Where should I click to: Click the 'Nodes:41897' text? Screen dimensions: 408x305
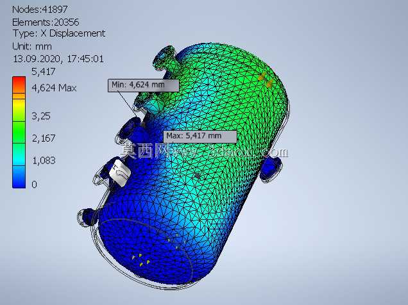point(40,10)
